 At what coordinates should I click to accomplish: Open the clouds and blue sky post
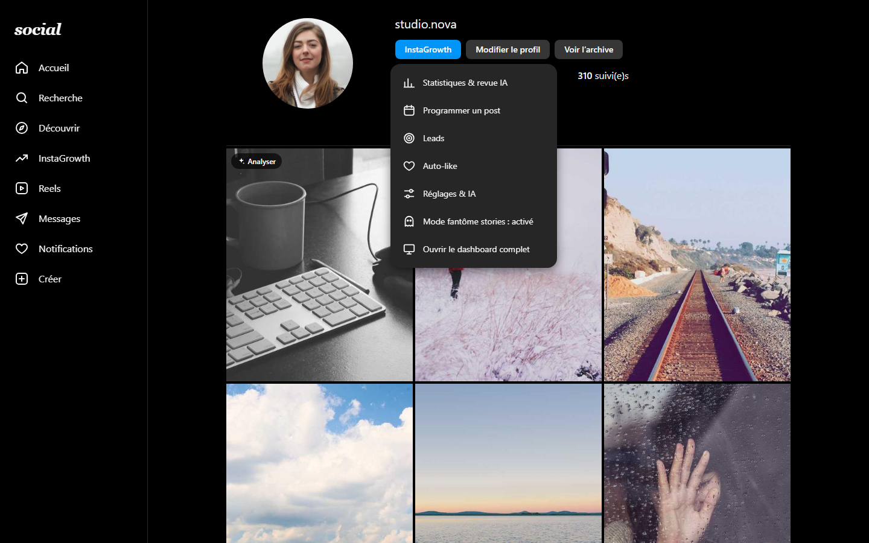[x=319, y=463]
